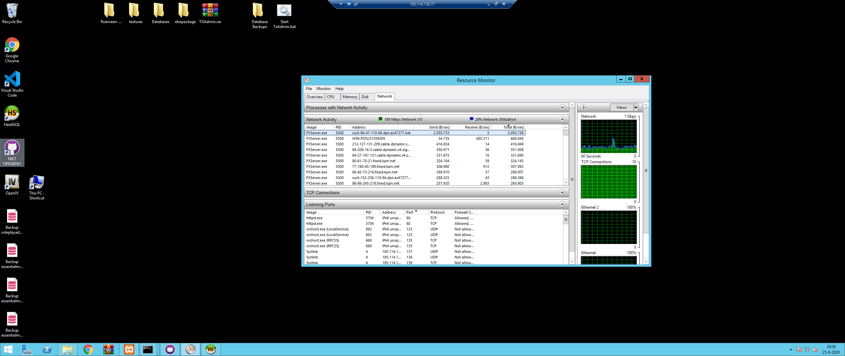The width and height of the screenshot is (845, 356).
Task: Switch to the CPU tab
Action: click(x=330, y=97)
